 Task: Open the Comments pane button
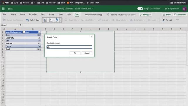tap(180, 15)
